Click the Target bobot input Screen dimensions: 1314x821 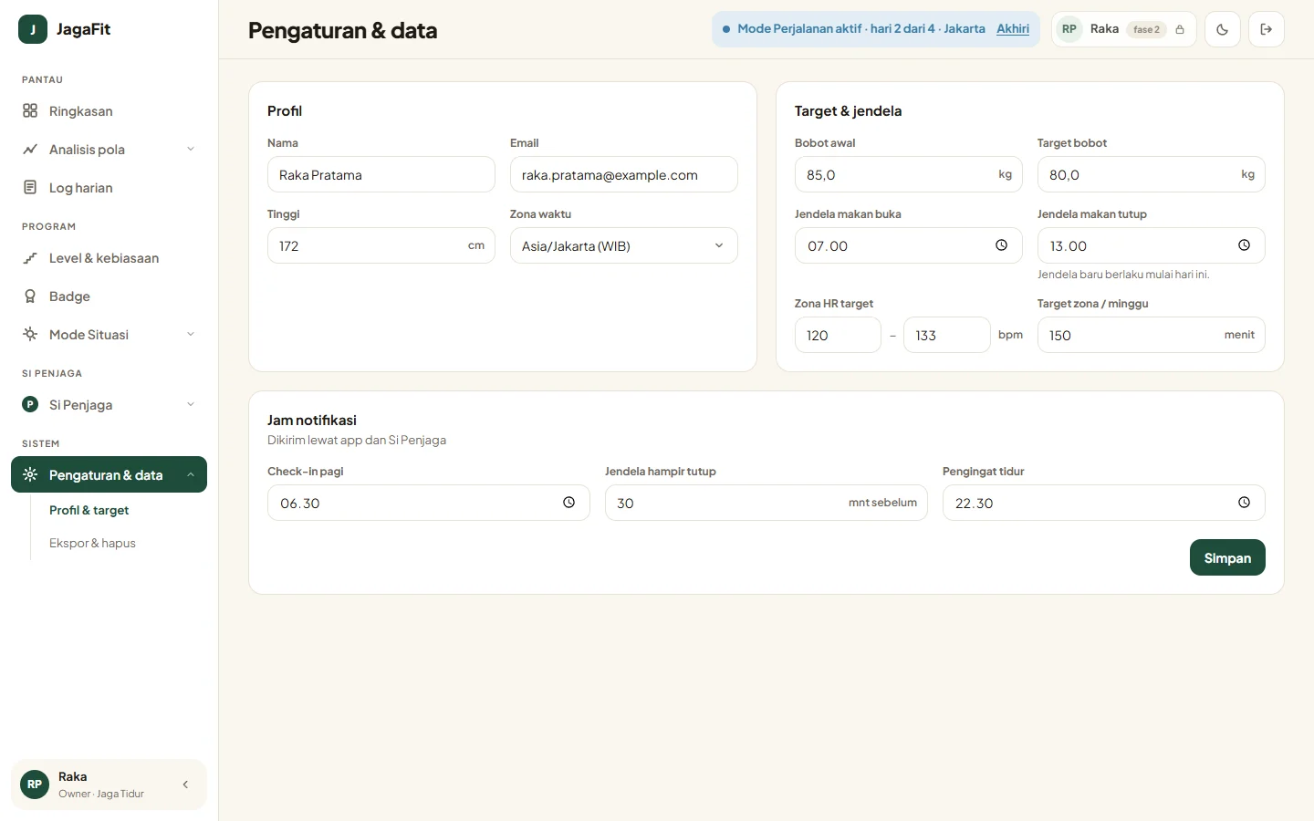[1152, 174]
